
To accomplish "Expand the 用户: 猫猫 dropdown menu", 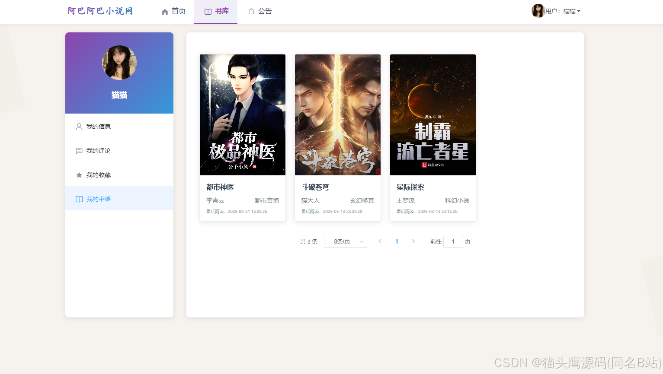I will [562, 11].
